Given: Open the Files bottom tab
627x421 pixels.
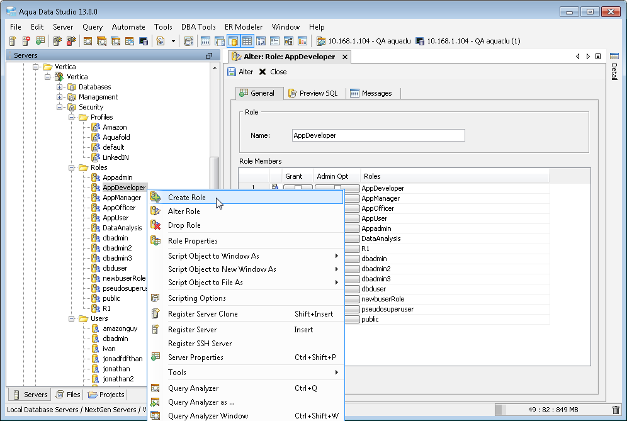Looking at the screenshot, I should point(68,395).
